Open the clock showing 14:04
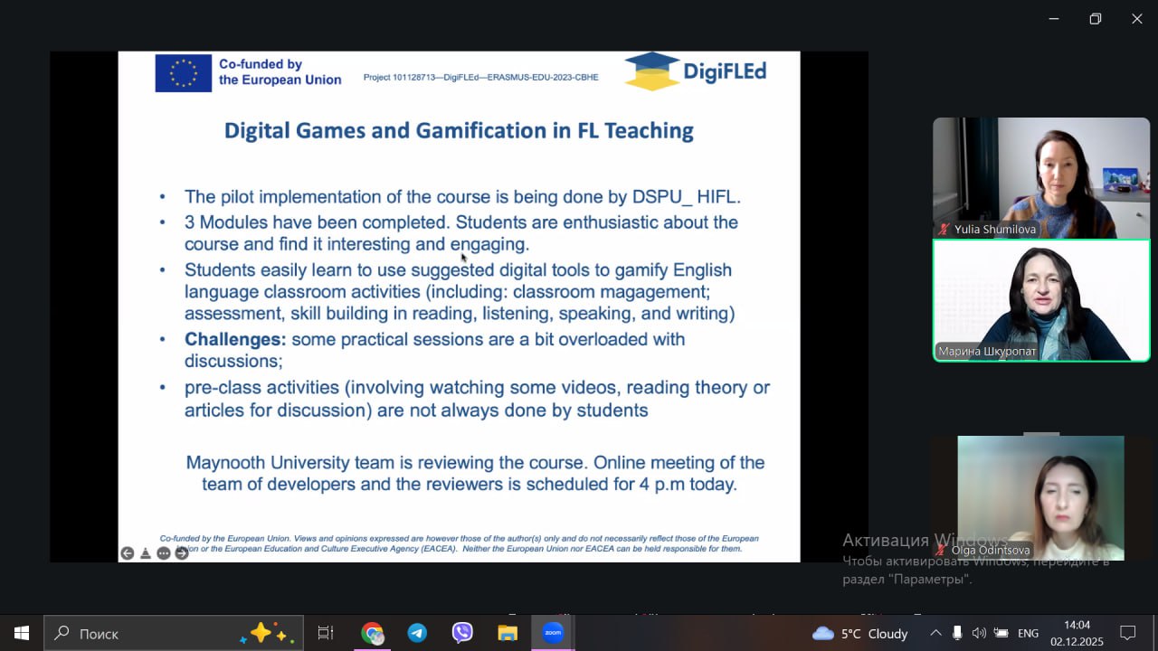 tap(1077, 633)
